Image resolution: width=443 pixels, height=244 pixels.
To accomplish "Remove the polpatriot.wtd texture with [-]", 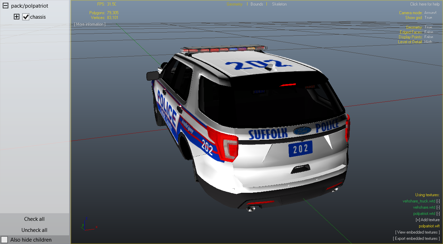I will click(x=438, y=214).
